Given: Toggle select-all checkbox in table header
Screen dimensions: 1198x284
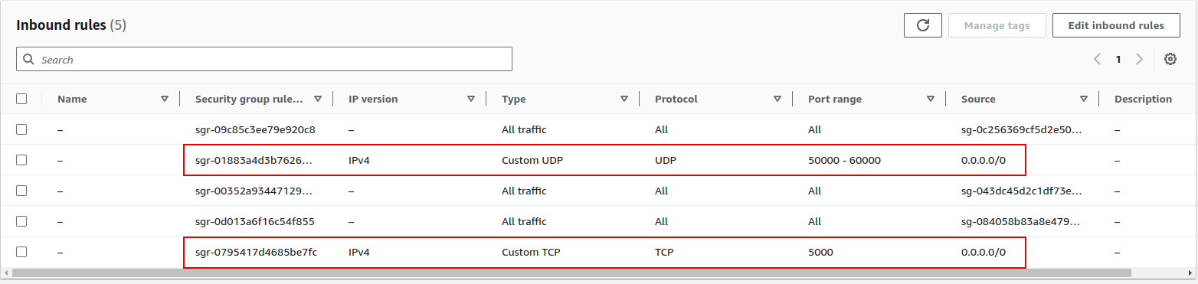Looking at the screenshot, I should pos(21,99).
